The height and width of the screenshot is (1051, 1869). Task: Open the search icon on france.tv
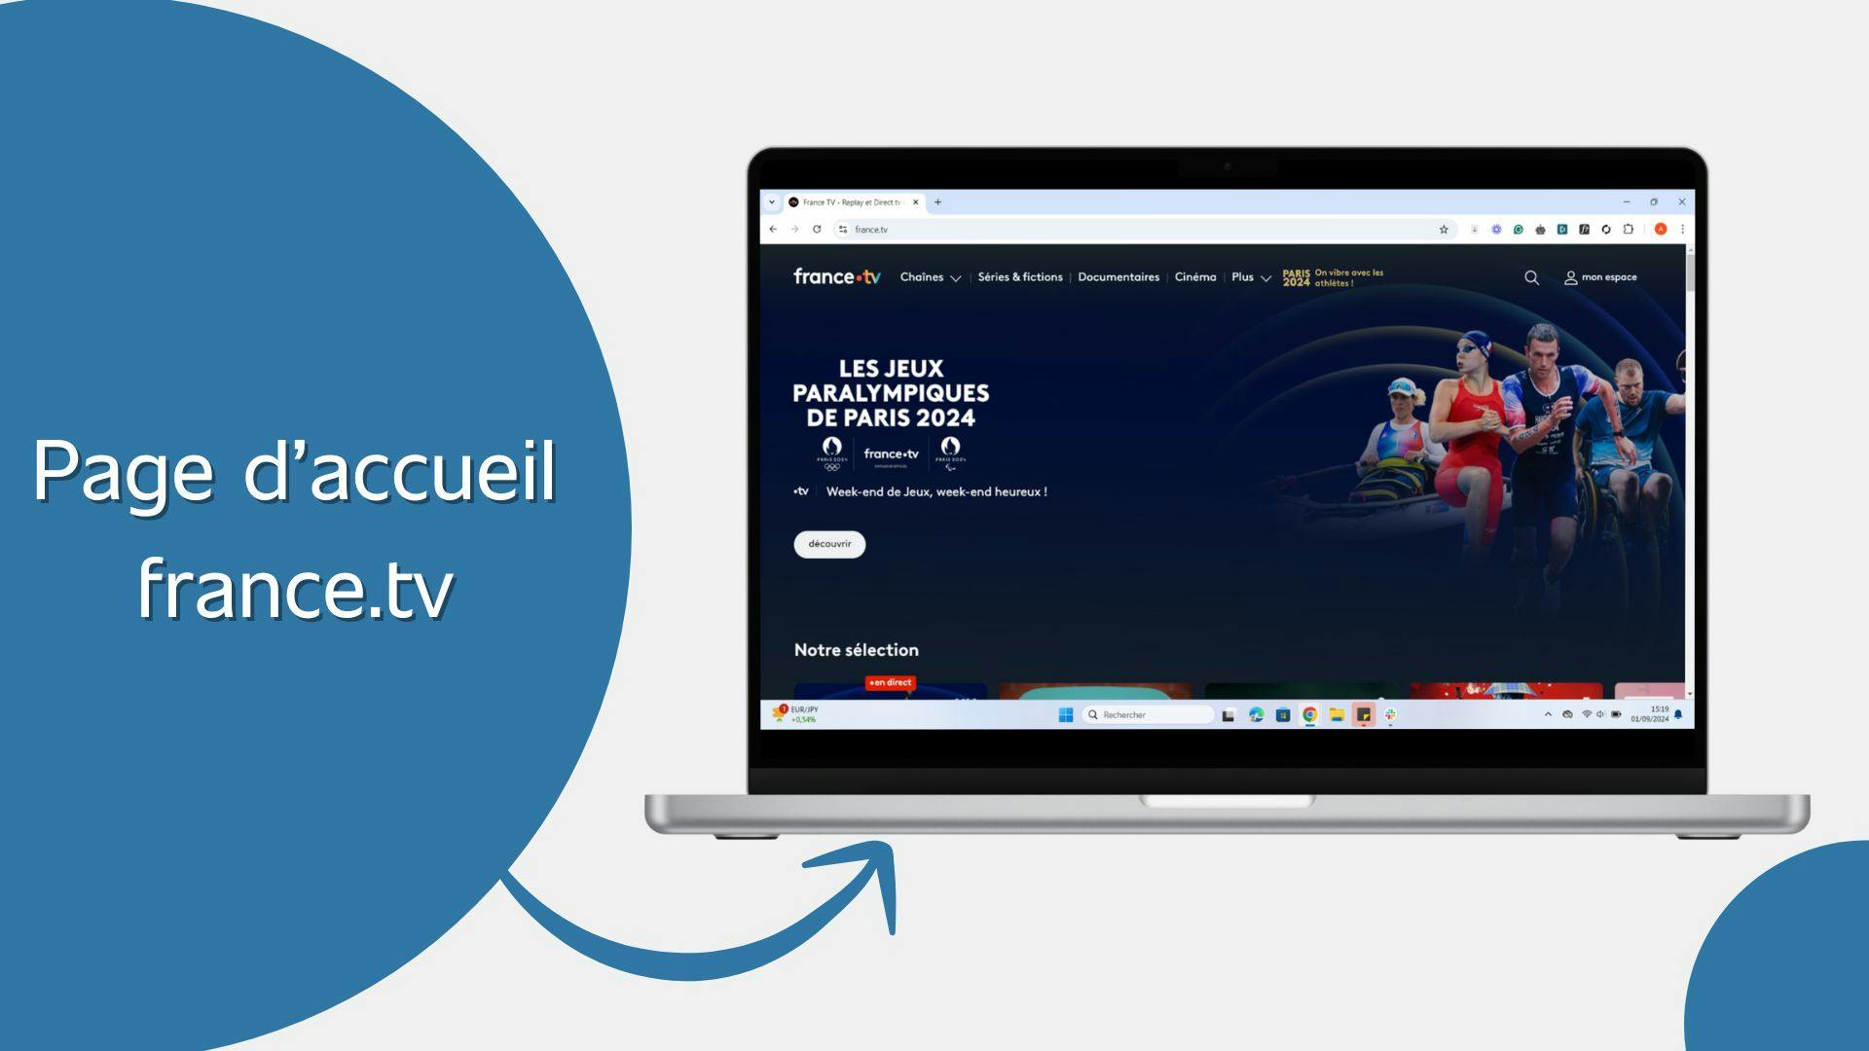(x=1529, y=277)
